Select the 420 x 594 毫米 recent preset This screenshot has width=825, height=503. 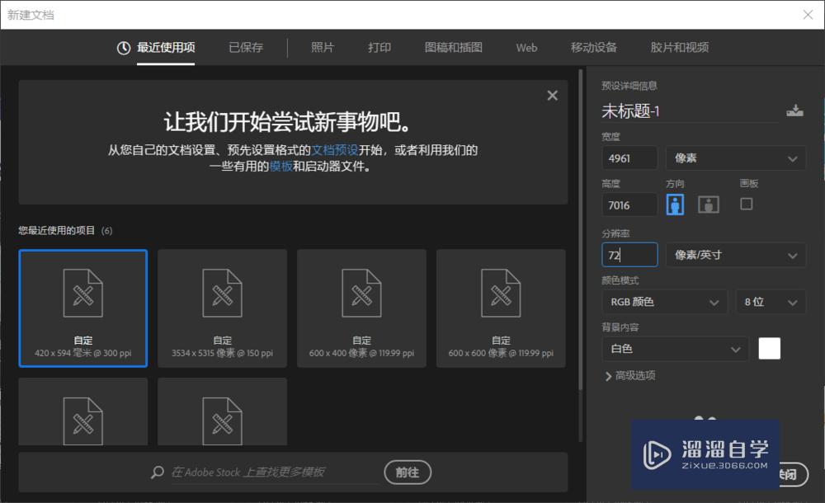tap(82, 308)
